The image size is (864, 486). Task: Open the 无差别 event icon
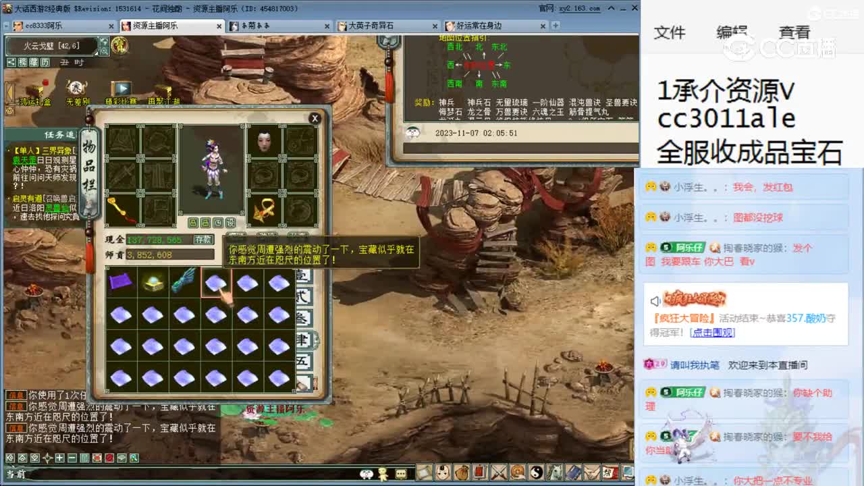tap(77, 93)
